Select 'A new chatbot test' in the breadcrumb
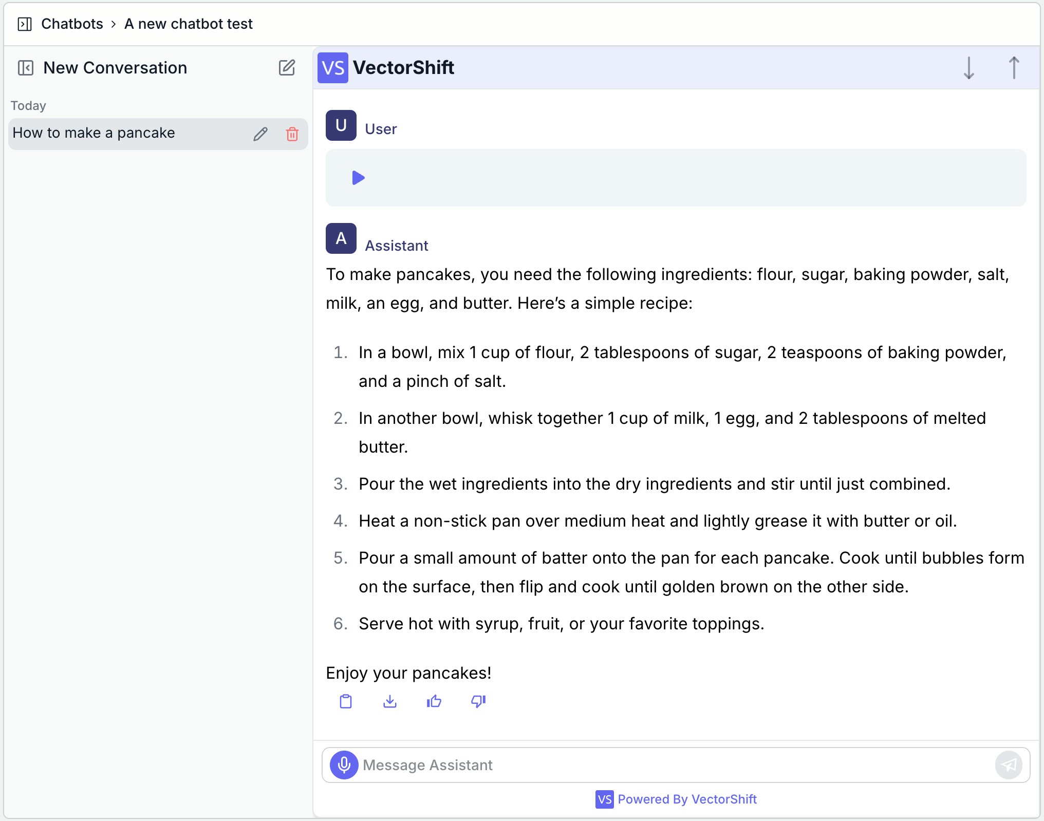The image size is (1044, 821). click(188, 24)
